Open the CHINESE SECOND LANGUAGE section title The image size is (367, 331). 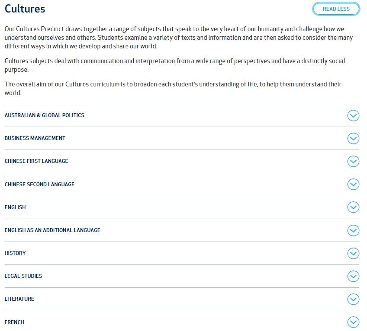(39, 185)
